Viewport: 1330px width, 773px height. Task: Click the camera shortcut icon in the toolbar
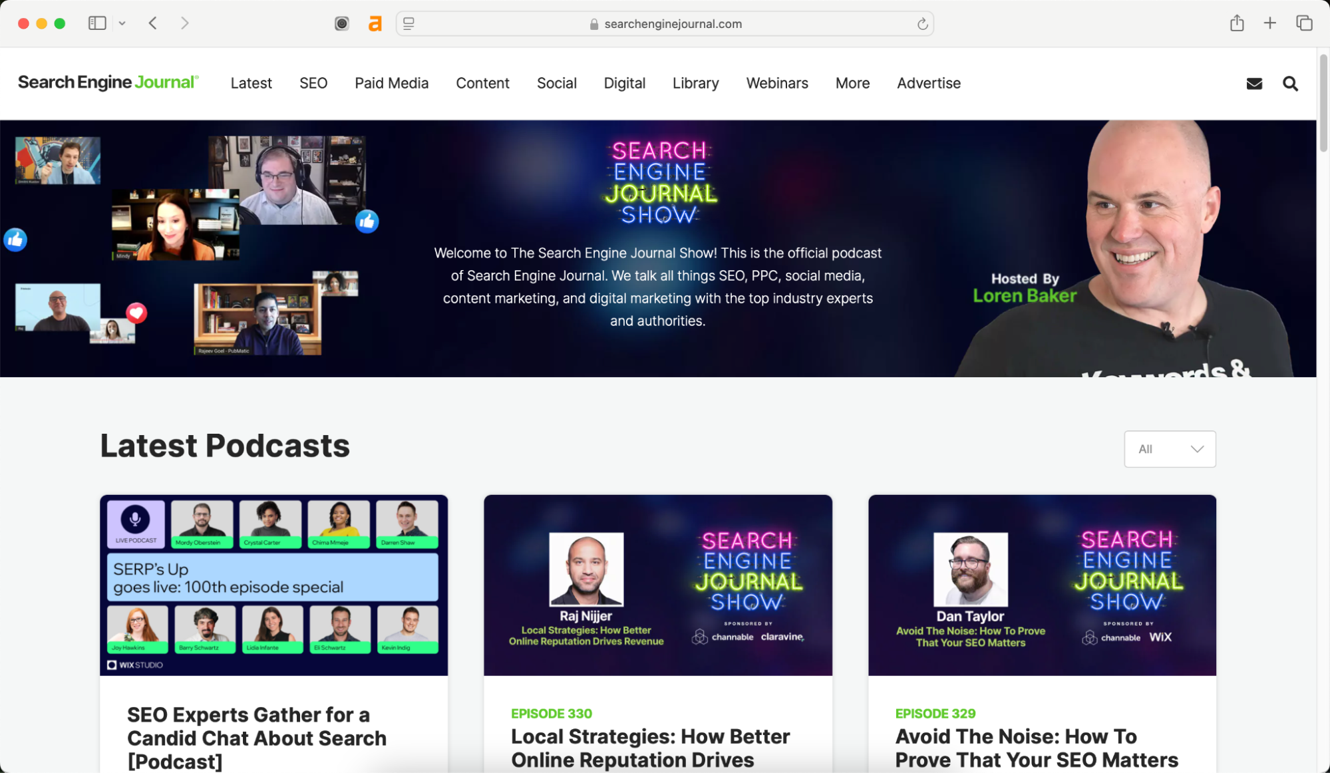341,23
